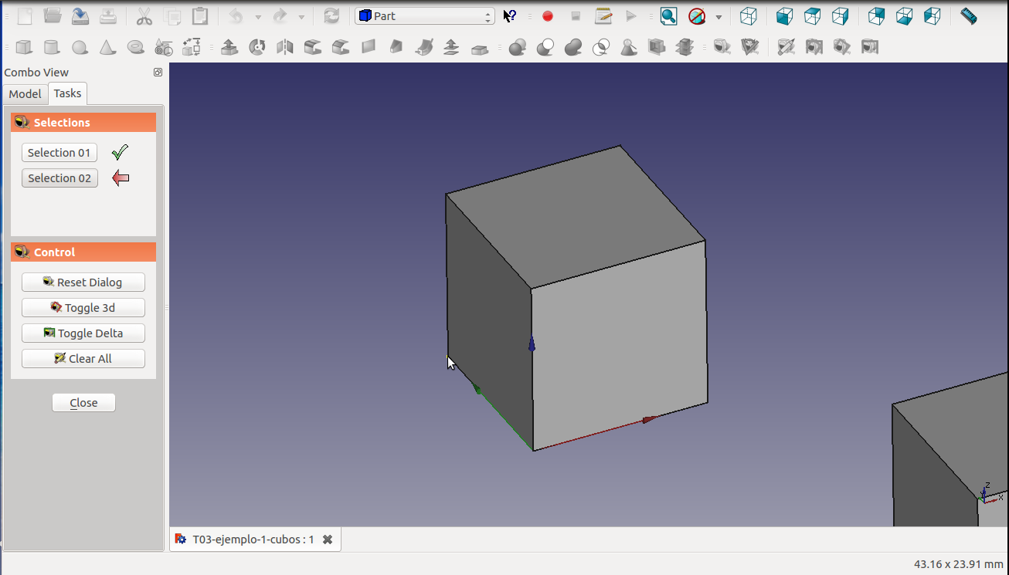
Task: Toggle Delta measurement display
Action: (x=83, y=333)
